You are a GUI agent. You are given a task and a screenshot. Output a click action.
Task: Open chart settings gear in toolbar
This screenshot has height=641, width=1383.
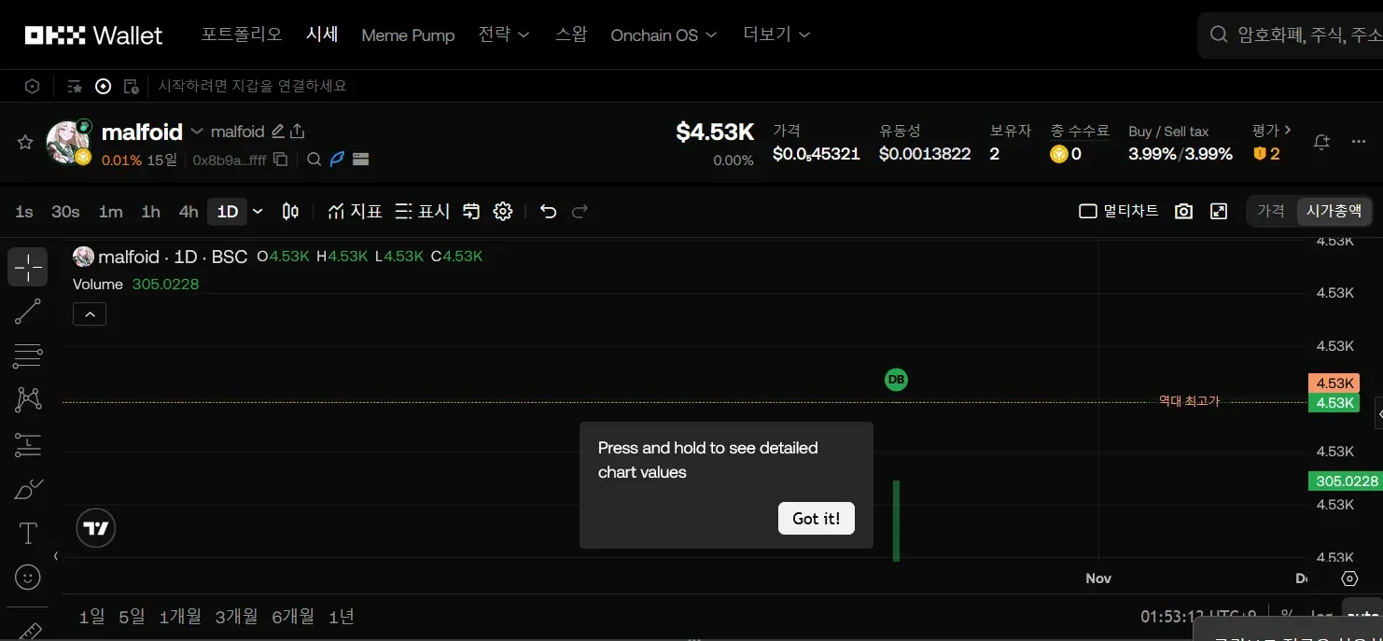tap(503, 212)
